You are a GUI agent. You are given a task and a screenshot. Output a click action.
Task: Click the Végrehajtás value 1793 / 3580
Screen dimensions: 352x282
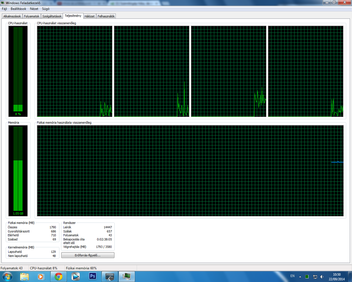click(x=104, y=247)
